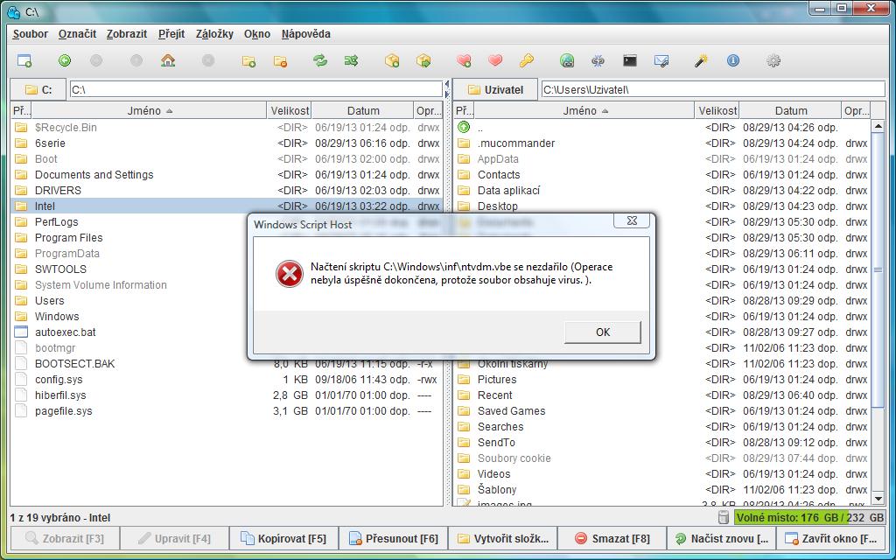Go to home folder via house icon
Screen dimensions: 896x560
tap(167, 60)
